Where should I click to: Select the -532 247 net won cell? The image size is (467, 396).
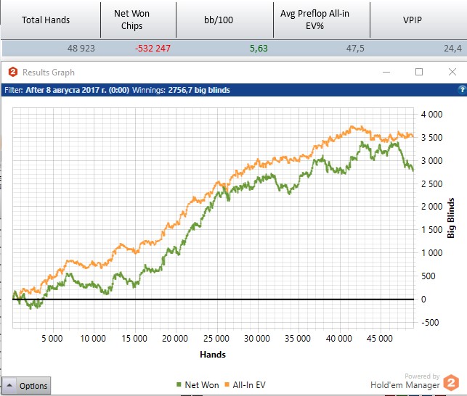pyautogui.click(x=153, y=48)
